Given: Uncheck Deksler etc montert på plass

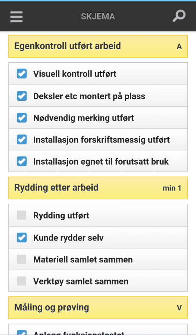Looking at the screenshot, I should 22,96.
